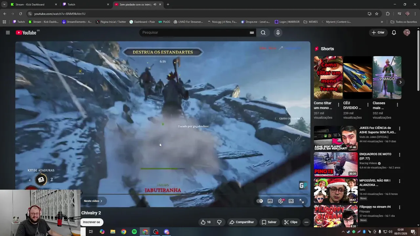The height and width of the screenshot is (236, 420).
Task: Click the Inscrever-se subscribe button
Action: click(x=92, y=222)
